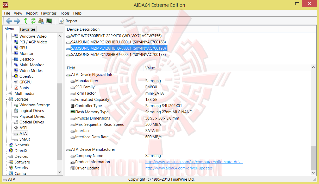Click the Value column header

pyautogui.click(x=194, y=68)
